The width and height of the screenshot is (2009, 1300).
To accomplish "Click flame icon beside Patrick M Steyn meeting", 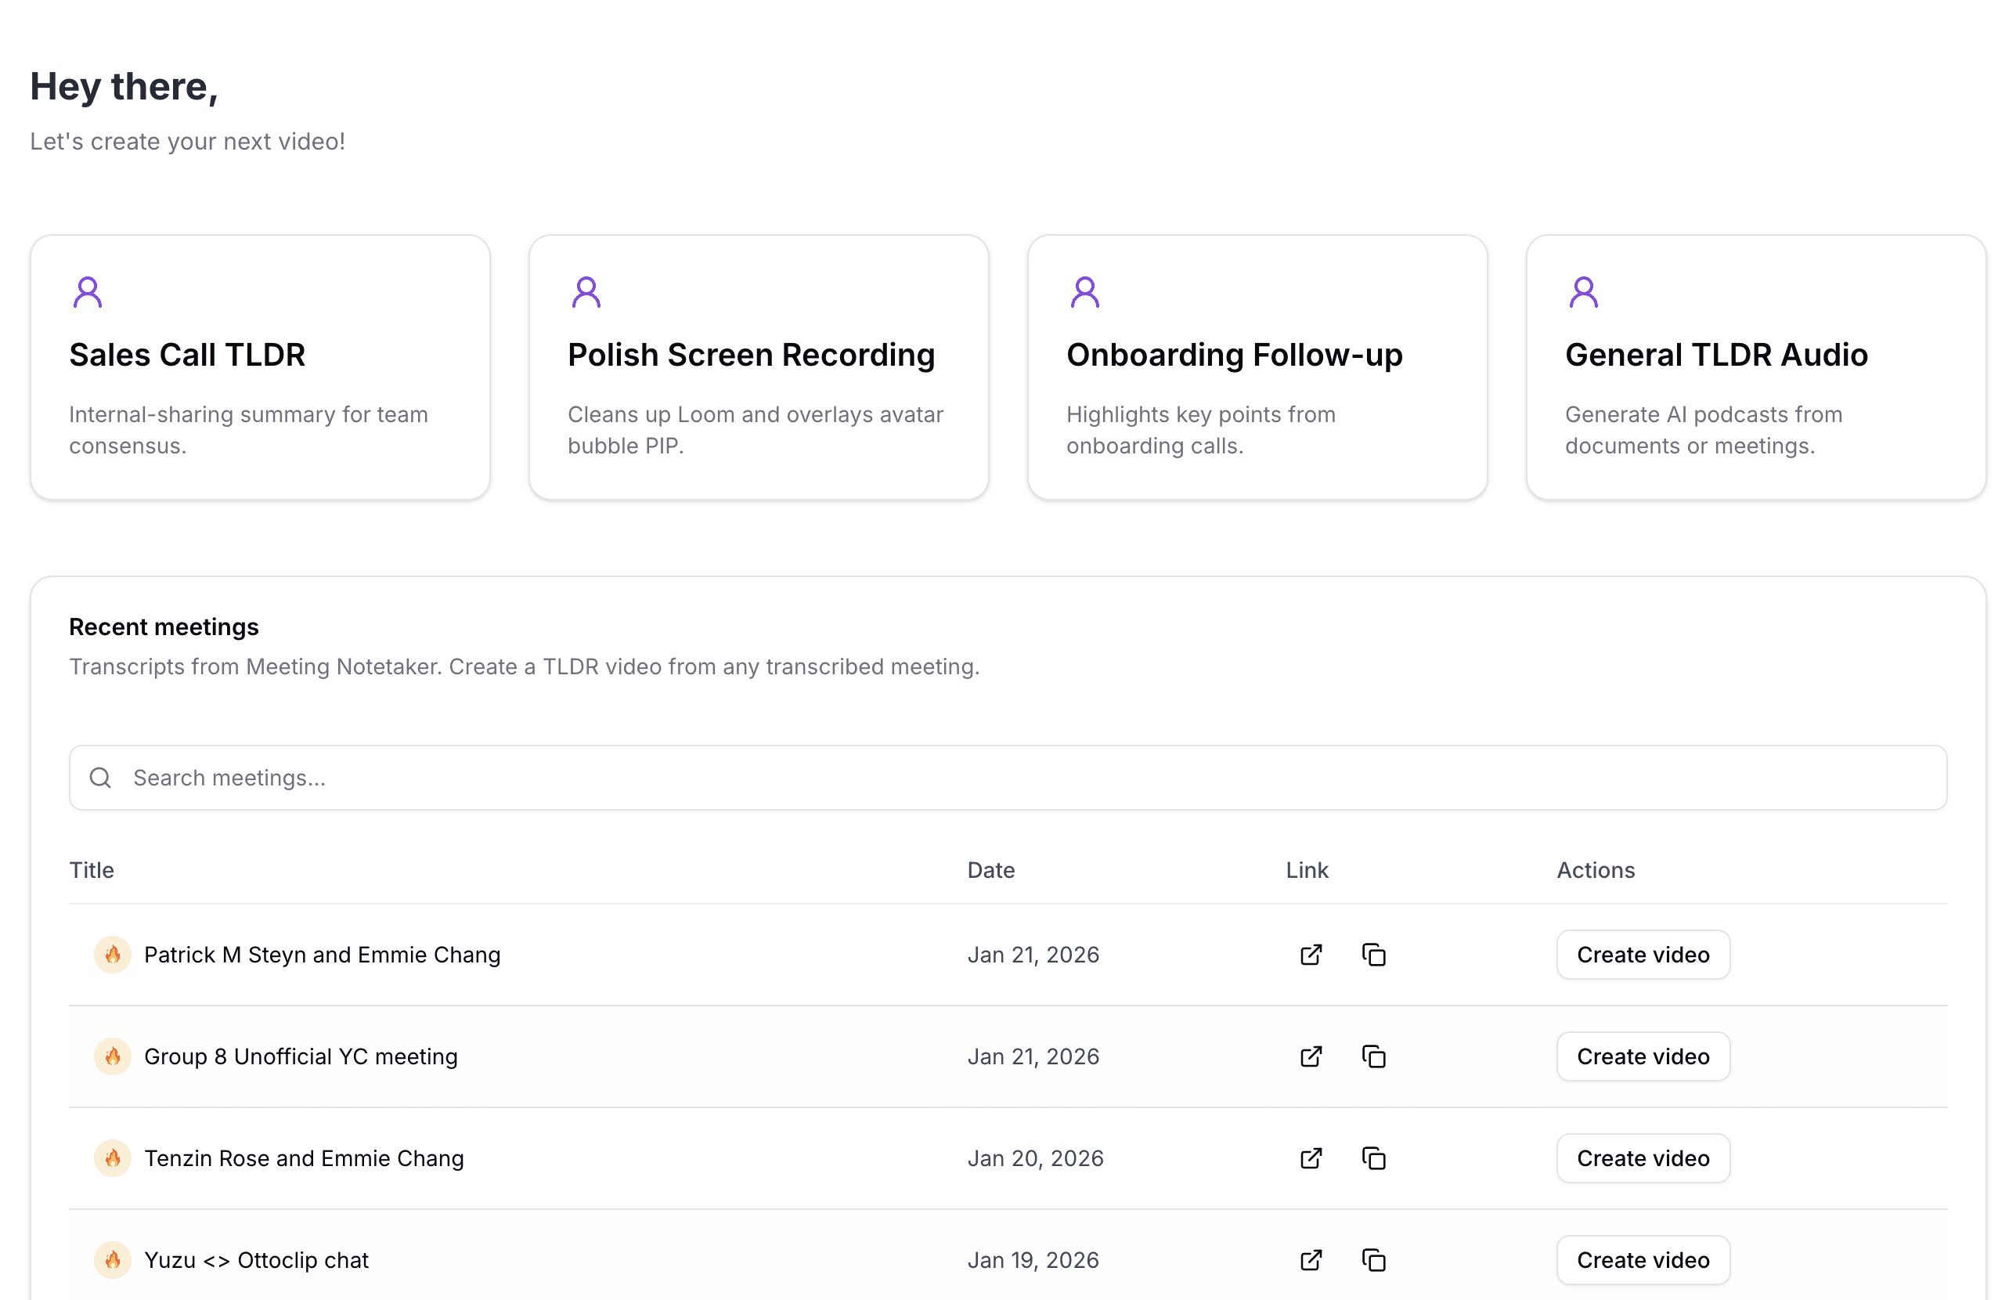I will [x=112, y=955].
